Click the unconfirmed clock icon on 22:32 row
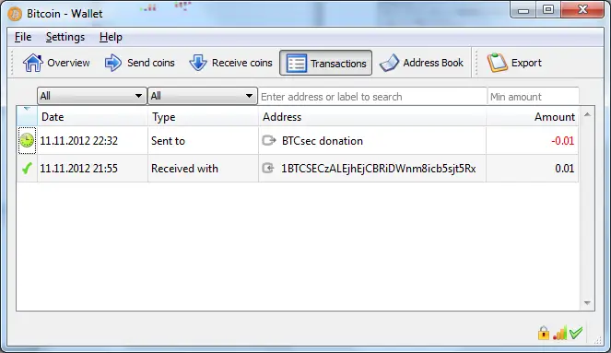 click(27, 140)
